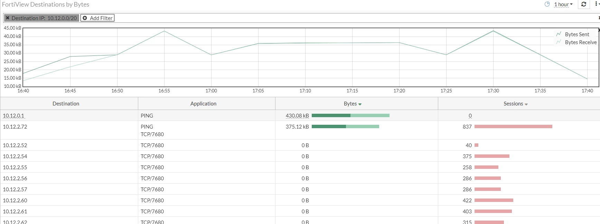The height and width of the screenshot is (224, 600).
Task: Select the 10.12.2.55 destination row
Action: point(300,167)
